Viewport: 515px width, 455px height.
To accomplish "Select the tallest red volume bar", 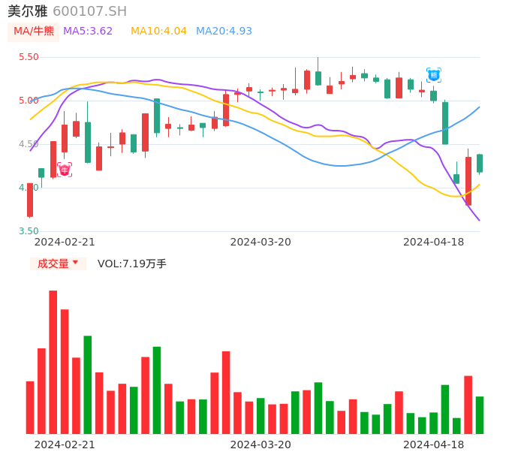I will tap(53, 362).
